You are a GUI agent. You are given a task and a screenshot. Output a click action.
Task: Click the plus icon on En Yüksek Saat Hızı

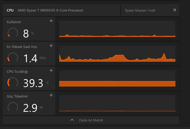(x=51, y=46)
